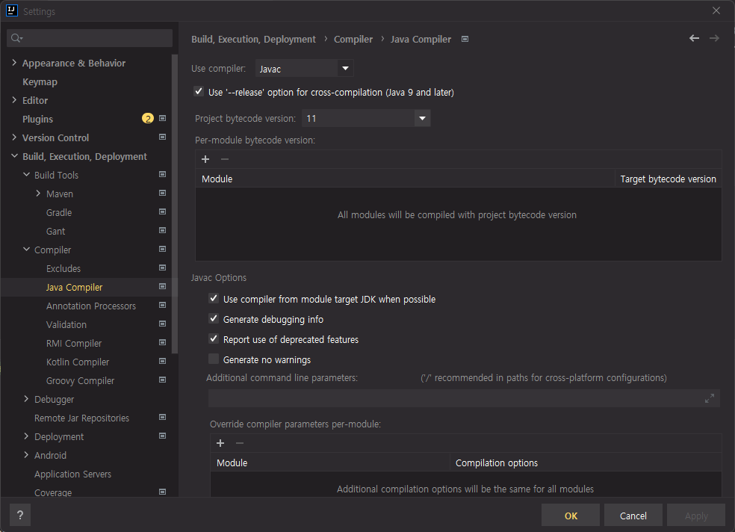The image size is (735, 532).
Task: Click the project-level icon beside Java Compiler in tree
Action: (162, 287)
